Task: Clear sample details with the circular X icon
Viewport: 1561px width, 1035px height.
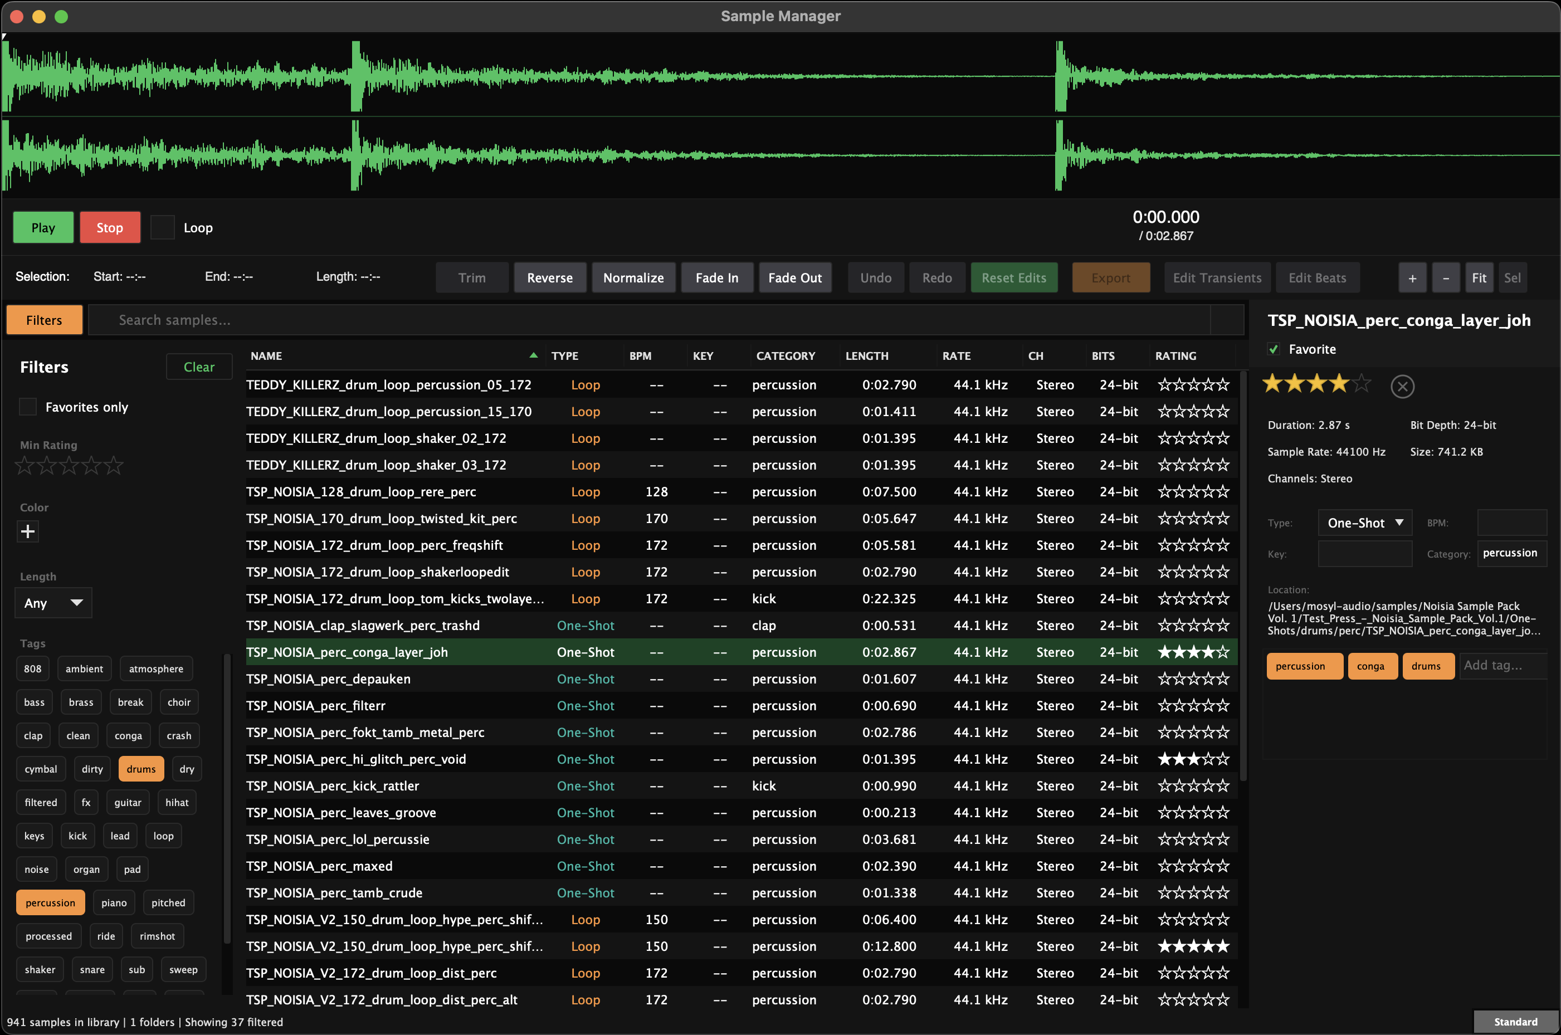Action: click(x=1403, y=387)
